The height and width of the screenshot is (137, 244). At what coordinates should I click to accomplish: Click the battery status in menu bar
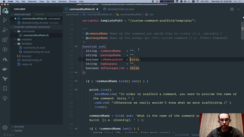tap(204, 2)
